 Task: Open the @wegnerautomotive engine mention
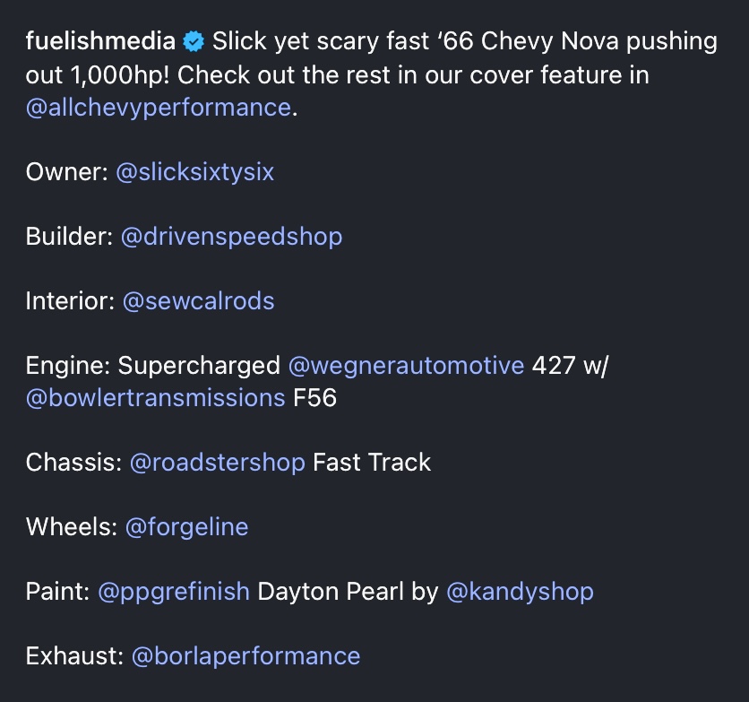[406, 366]
